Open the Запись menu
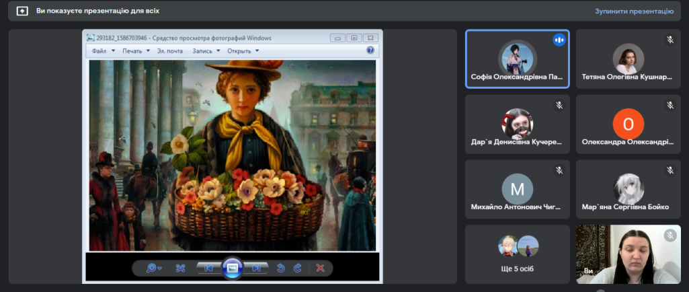This screenshot has width=689, height=292. pyautogui.click(x=206, y=51)
